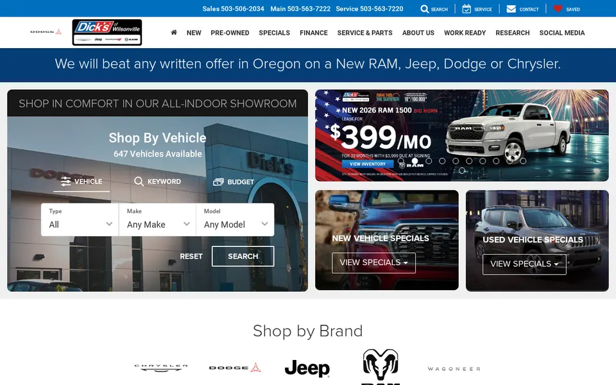Select the RAM brand logo

coord(381,366)
